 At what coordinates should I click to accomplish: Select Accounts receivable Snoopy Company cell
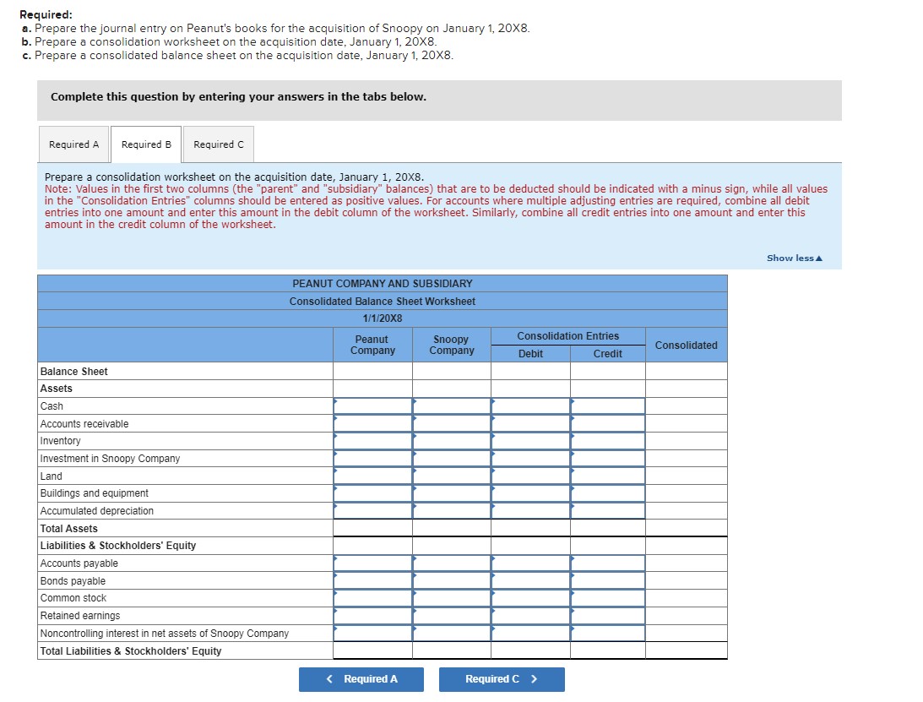click(x=452, y=423)
